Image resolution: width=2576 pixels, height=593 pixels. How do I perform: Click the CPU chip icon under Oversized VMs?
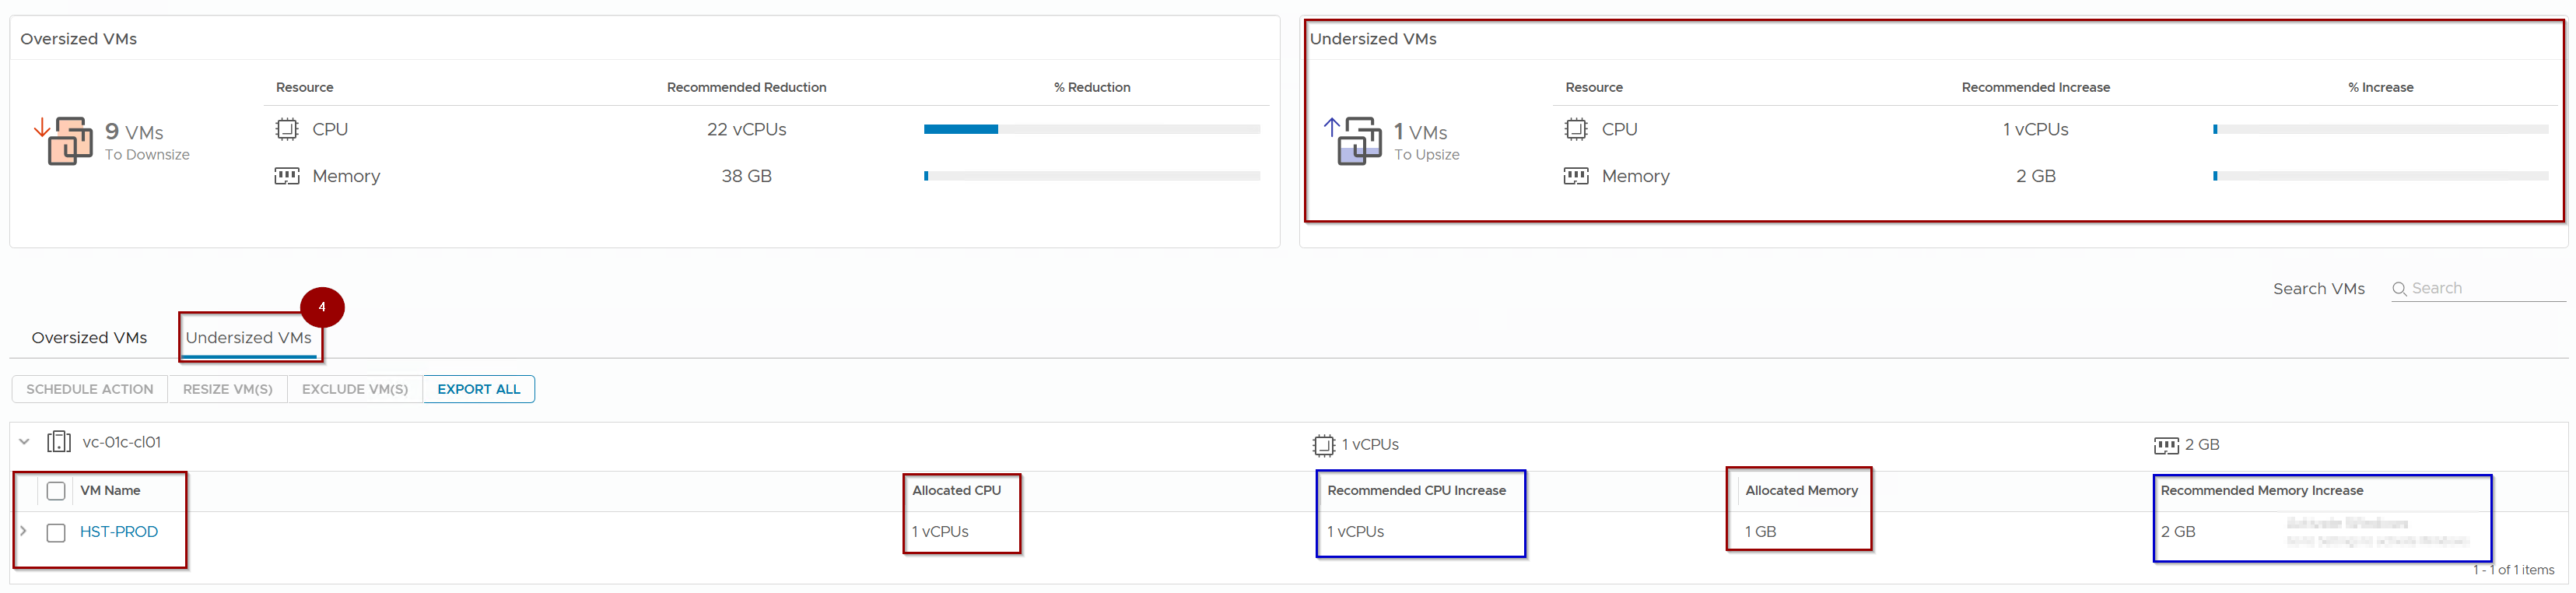[x=287, y=129]
